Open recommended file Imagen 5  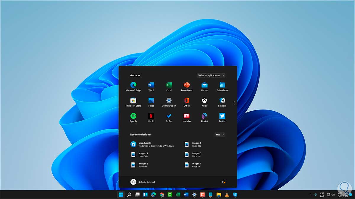coord(193,144)
